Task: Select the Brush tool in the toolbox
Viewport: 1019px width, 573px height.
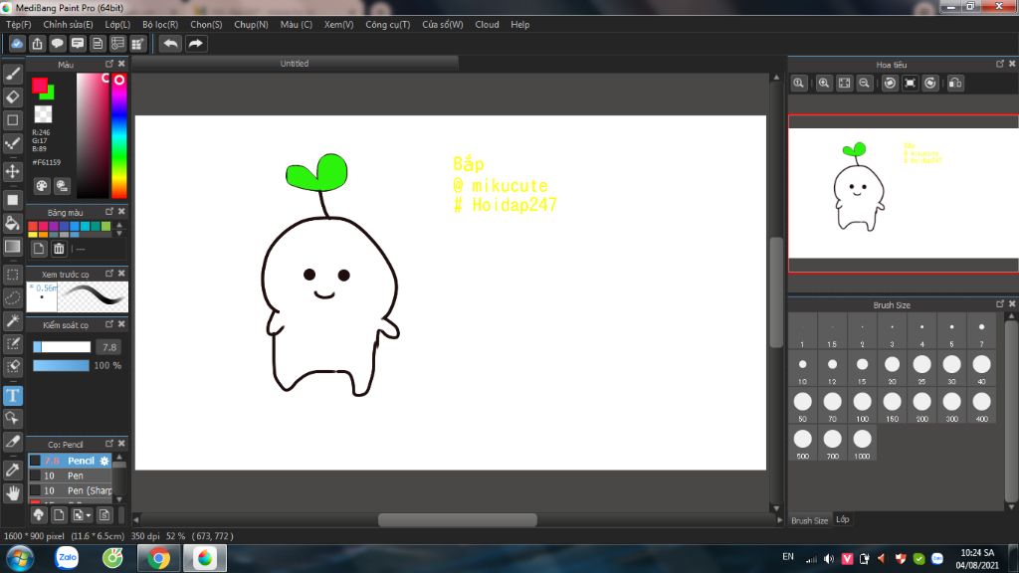Action: [13, 73]
